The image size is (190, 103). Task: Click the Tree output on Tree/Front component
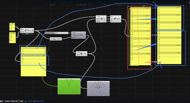[x=85, y=54]
